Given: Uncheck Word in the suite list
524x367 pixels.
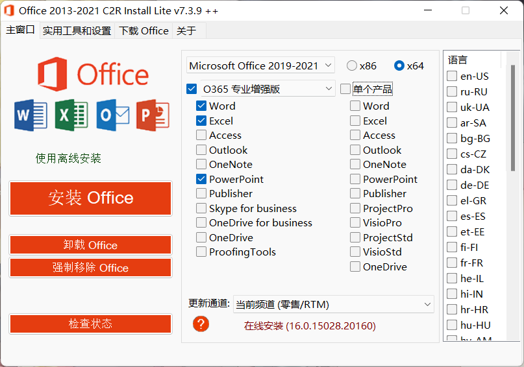Looking at the screenshot, I should [x=201, y=106].
